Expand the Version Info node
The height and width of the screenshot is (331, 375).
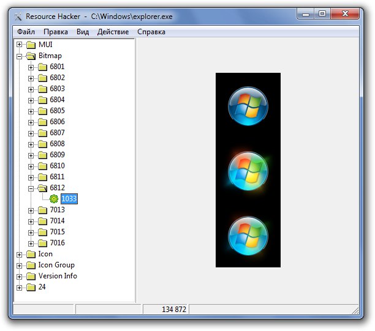pyautogui.click(x=20, y=277)
